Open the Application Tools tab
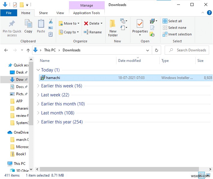This screenshot has width=213, height=179. pos(86,13)
